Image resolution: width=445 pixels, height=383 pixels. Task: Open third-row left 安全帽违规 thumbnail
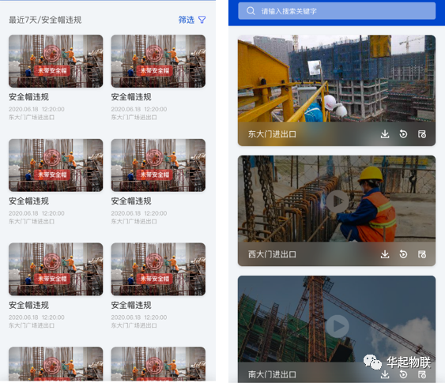pyautogui.click(x=56, y=269)
